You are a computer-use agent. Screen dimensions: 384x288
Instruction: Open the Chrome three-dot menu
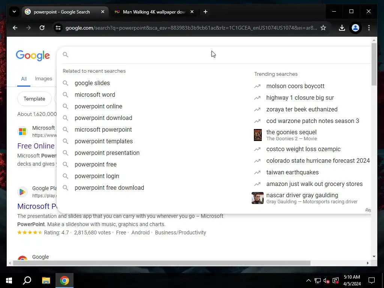(369, 28)
